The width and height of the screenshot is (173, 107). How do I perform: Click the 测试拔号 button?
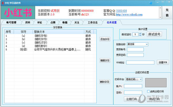154,34
